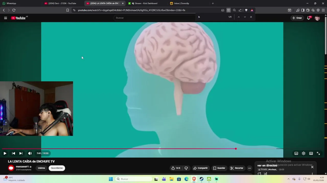Enter fullscreen mode
The height and width of the screenshot is (183, 327).
tap(318, 153)
